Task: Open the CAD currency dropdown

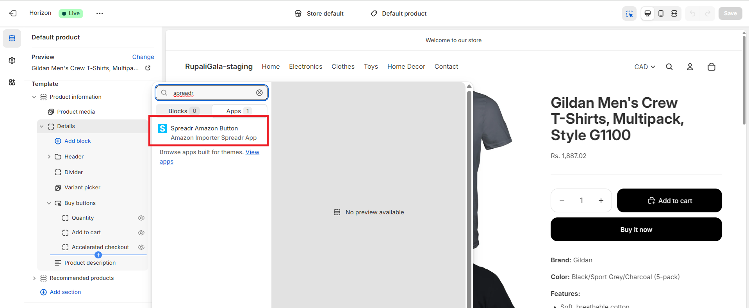Action: [645, 67]
